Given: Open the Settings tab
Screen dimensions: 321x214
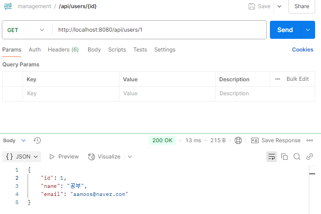Looking at the screenshot, I should (165, 50).
